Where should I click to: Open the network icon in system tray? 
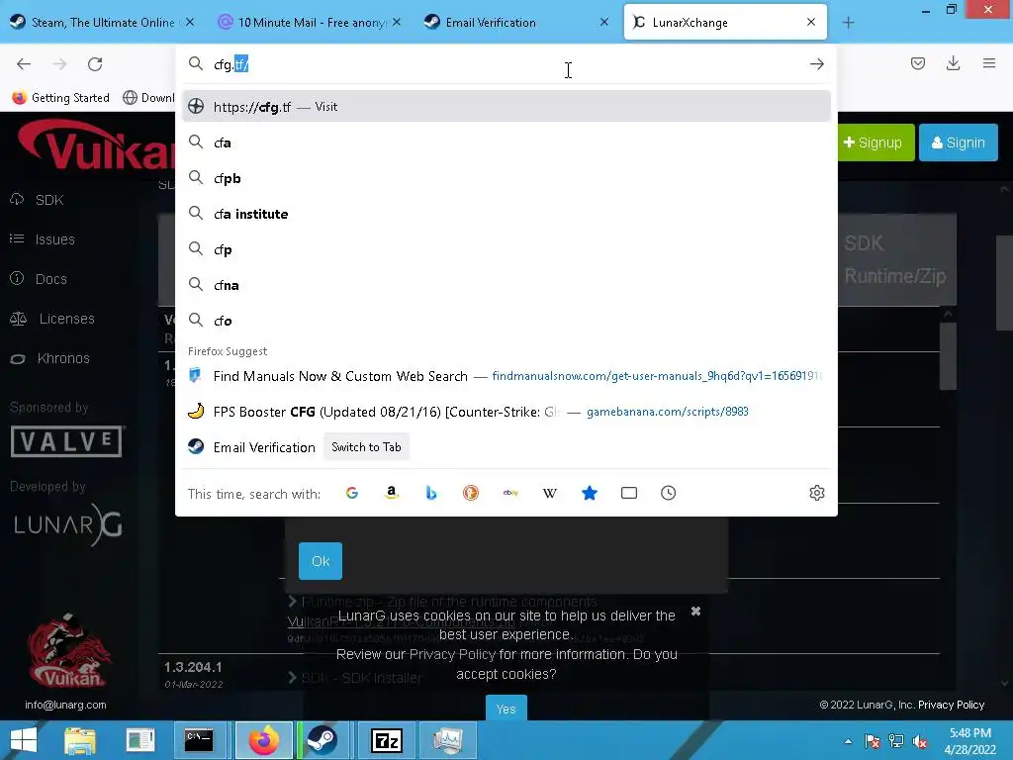(896, 741)
